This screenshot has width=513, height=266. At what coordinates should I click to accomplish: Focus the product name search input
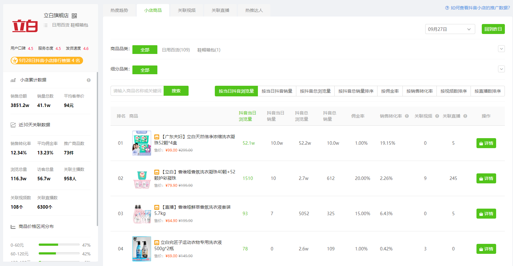click(x=137, y=91)
